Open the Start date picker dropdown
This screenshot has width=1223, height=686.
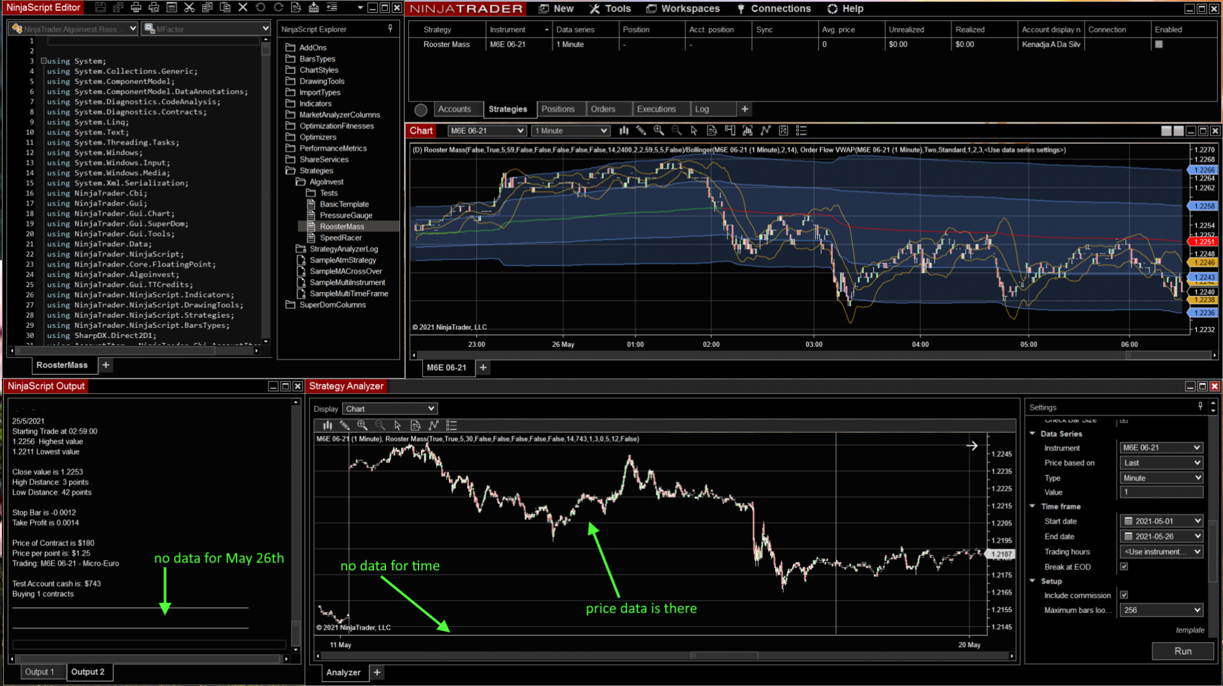1161,521
